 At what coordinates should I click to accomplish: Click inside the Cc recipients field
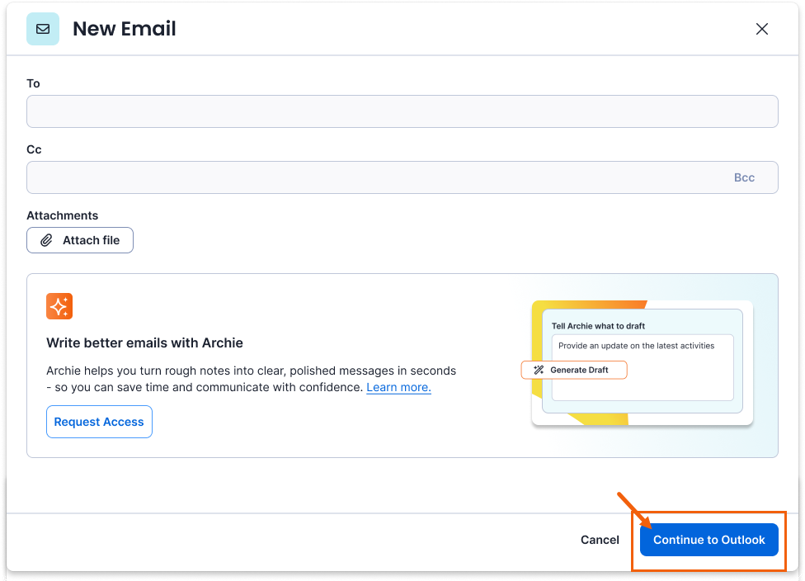pyautogui.click(x=371, y=177)
